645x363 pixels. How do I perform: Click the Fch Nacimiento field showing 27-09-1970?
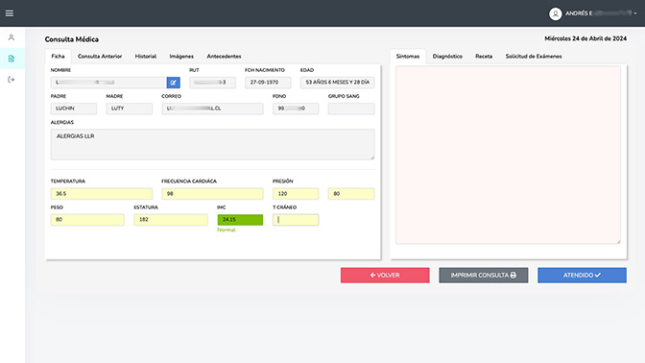[x=268, y=83]
